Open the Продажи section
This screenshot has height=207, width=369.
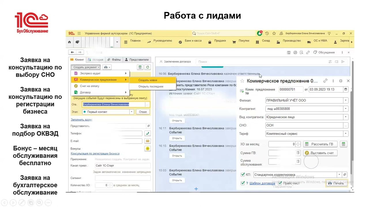(217, 41)
